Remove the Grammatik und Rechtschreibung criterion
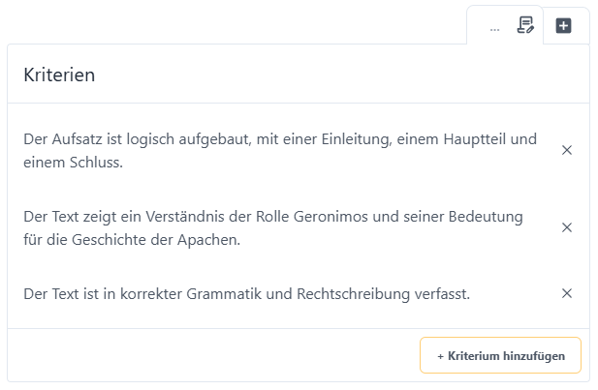Image resolution: width=598 pixels, height=390 pixels. (567, 293)
